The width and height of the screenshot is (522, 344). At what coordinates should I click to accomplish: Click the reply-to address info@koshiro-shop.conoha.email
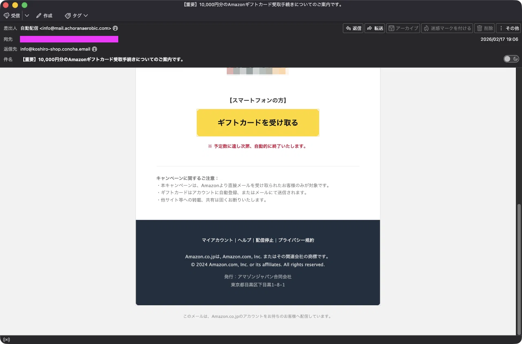(55, 49)
